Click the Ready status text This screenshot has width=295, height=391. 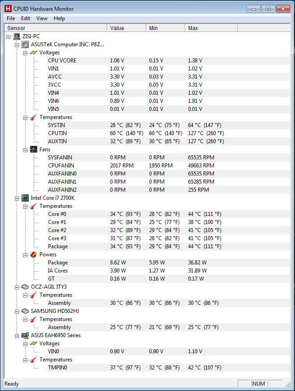tap(12, 384)
